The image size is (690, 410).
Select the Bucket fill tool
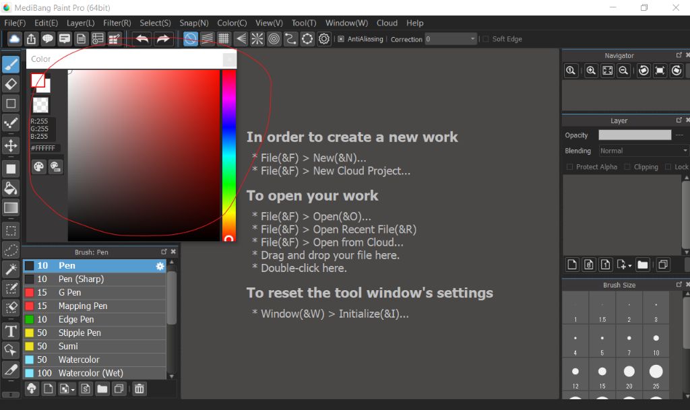click(x=11, y=188)
